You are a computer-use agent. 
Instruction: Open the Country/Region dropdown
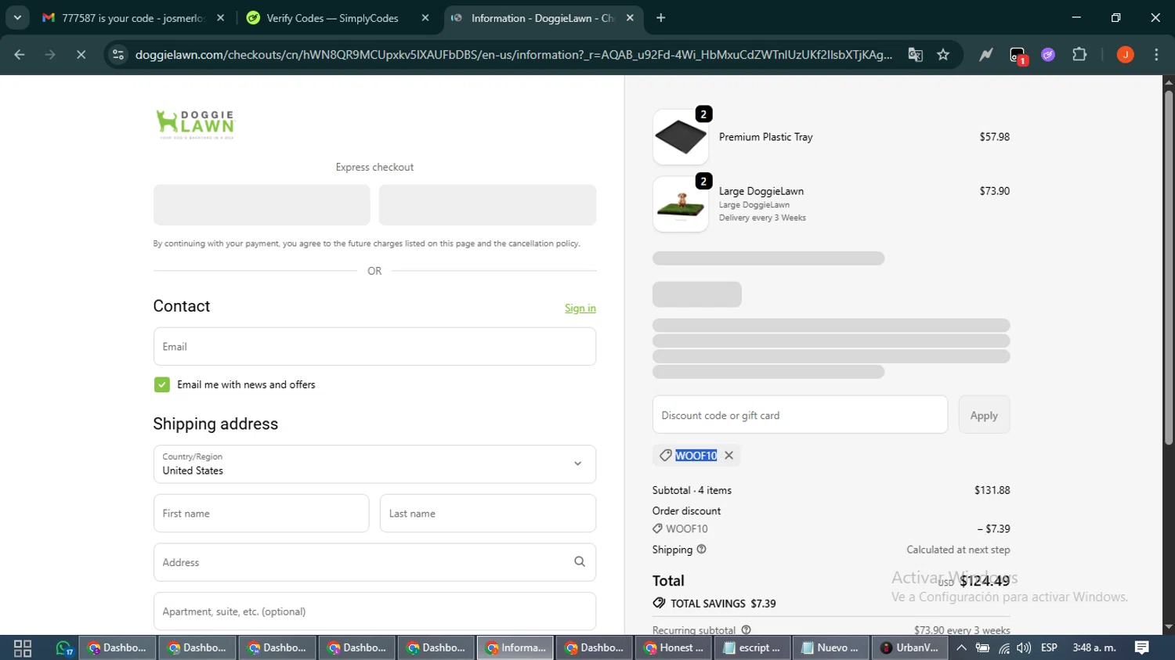374,463
